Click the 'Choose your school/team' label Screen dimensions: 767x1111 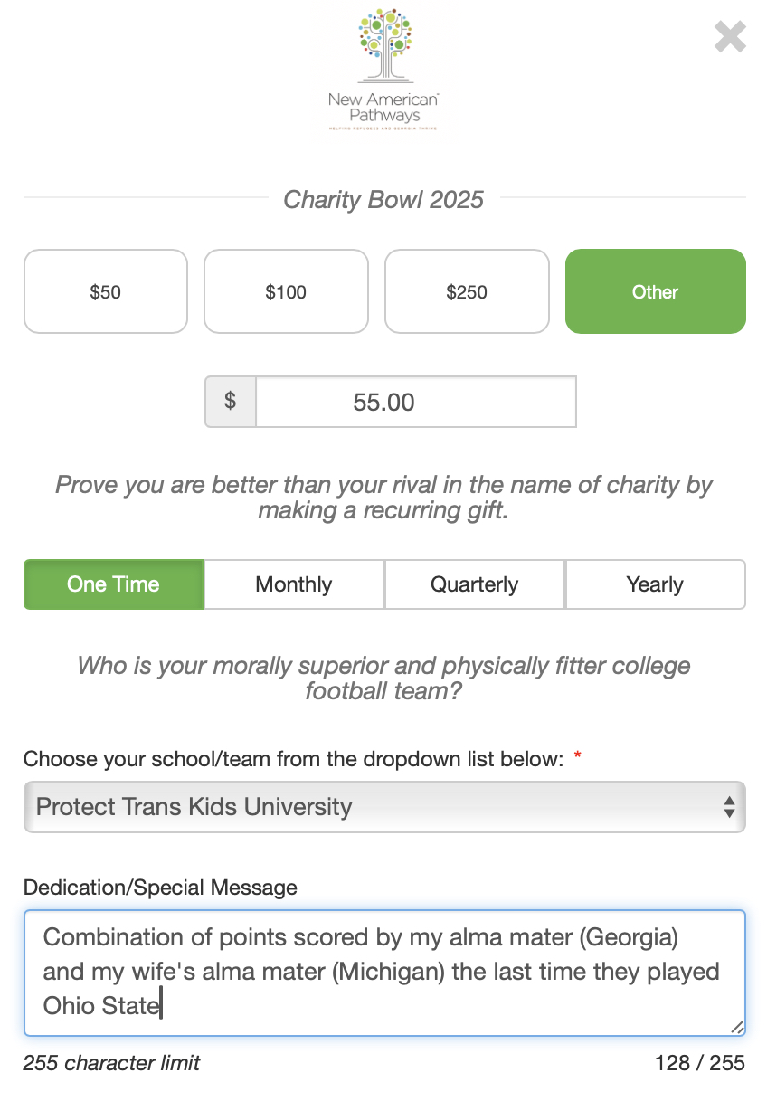pos(293,759)
